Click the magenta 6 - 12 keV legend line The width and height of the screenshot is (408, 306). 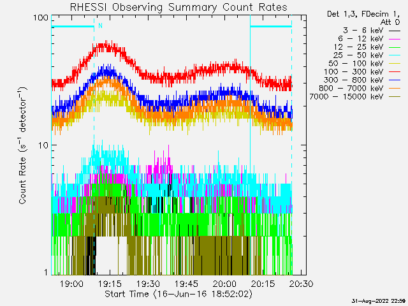coord(395,39)
